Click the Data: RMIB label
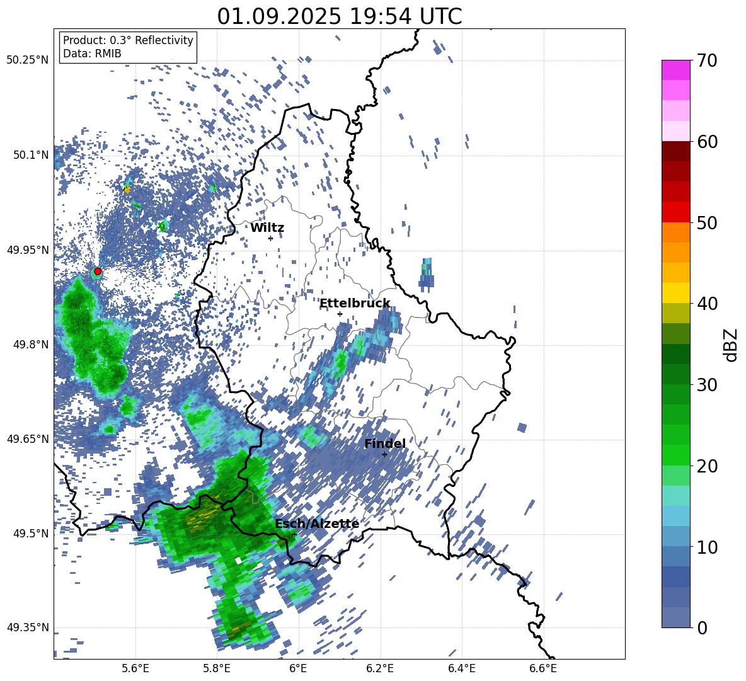The width and height of the screenshot is (746, 681). point(92,54)
